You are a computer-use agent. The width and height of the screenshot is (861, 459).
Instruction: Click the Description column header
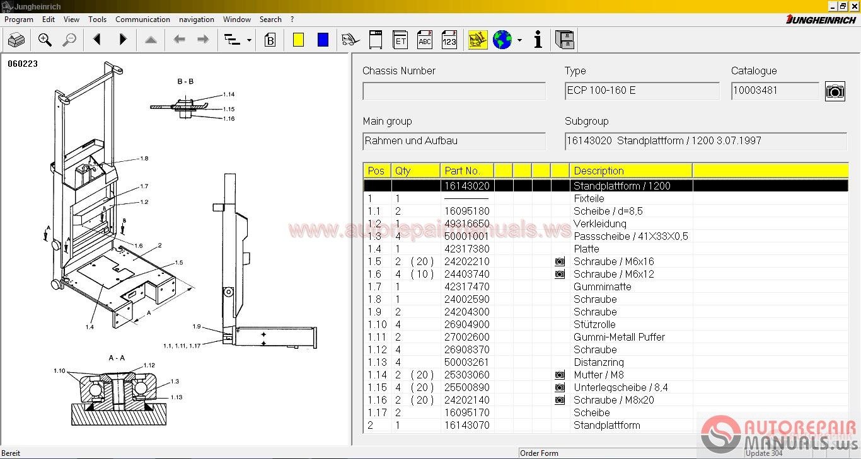631,171
